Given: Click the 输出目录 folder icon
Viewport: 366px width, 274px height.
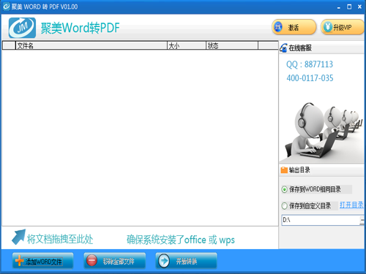Looking at the screenshot, I should click(284, 170).
